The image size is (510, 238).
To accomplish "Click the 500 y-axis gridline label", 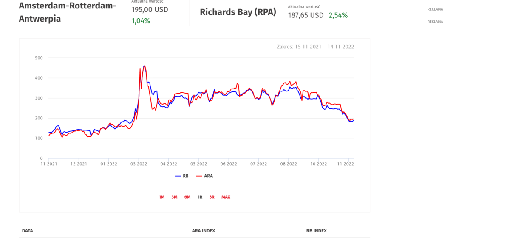I will click(x=39, y=58).
